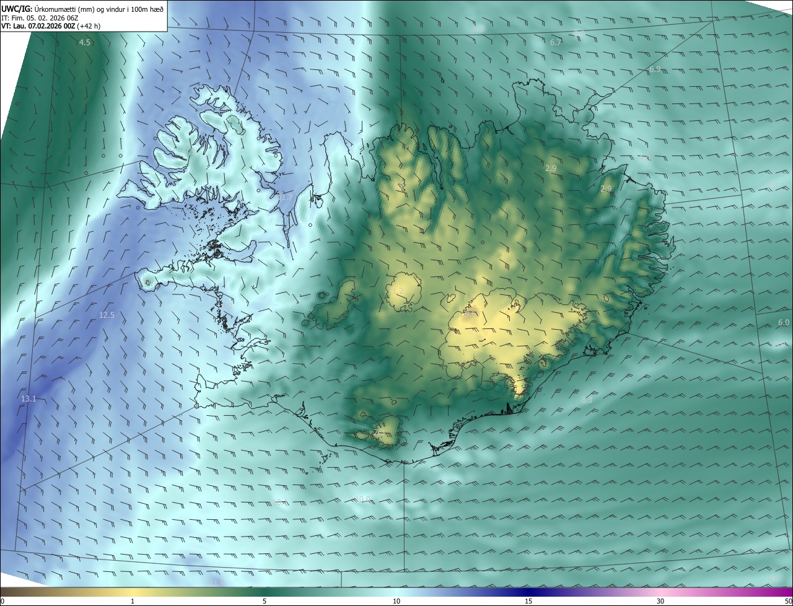Image resolution: width=793 pixels, height=606 pixels.
Task: Pick the 12.5 value label on the map
Action: [107, 315]
